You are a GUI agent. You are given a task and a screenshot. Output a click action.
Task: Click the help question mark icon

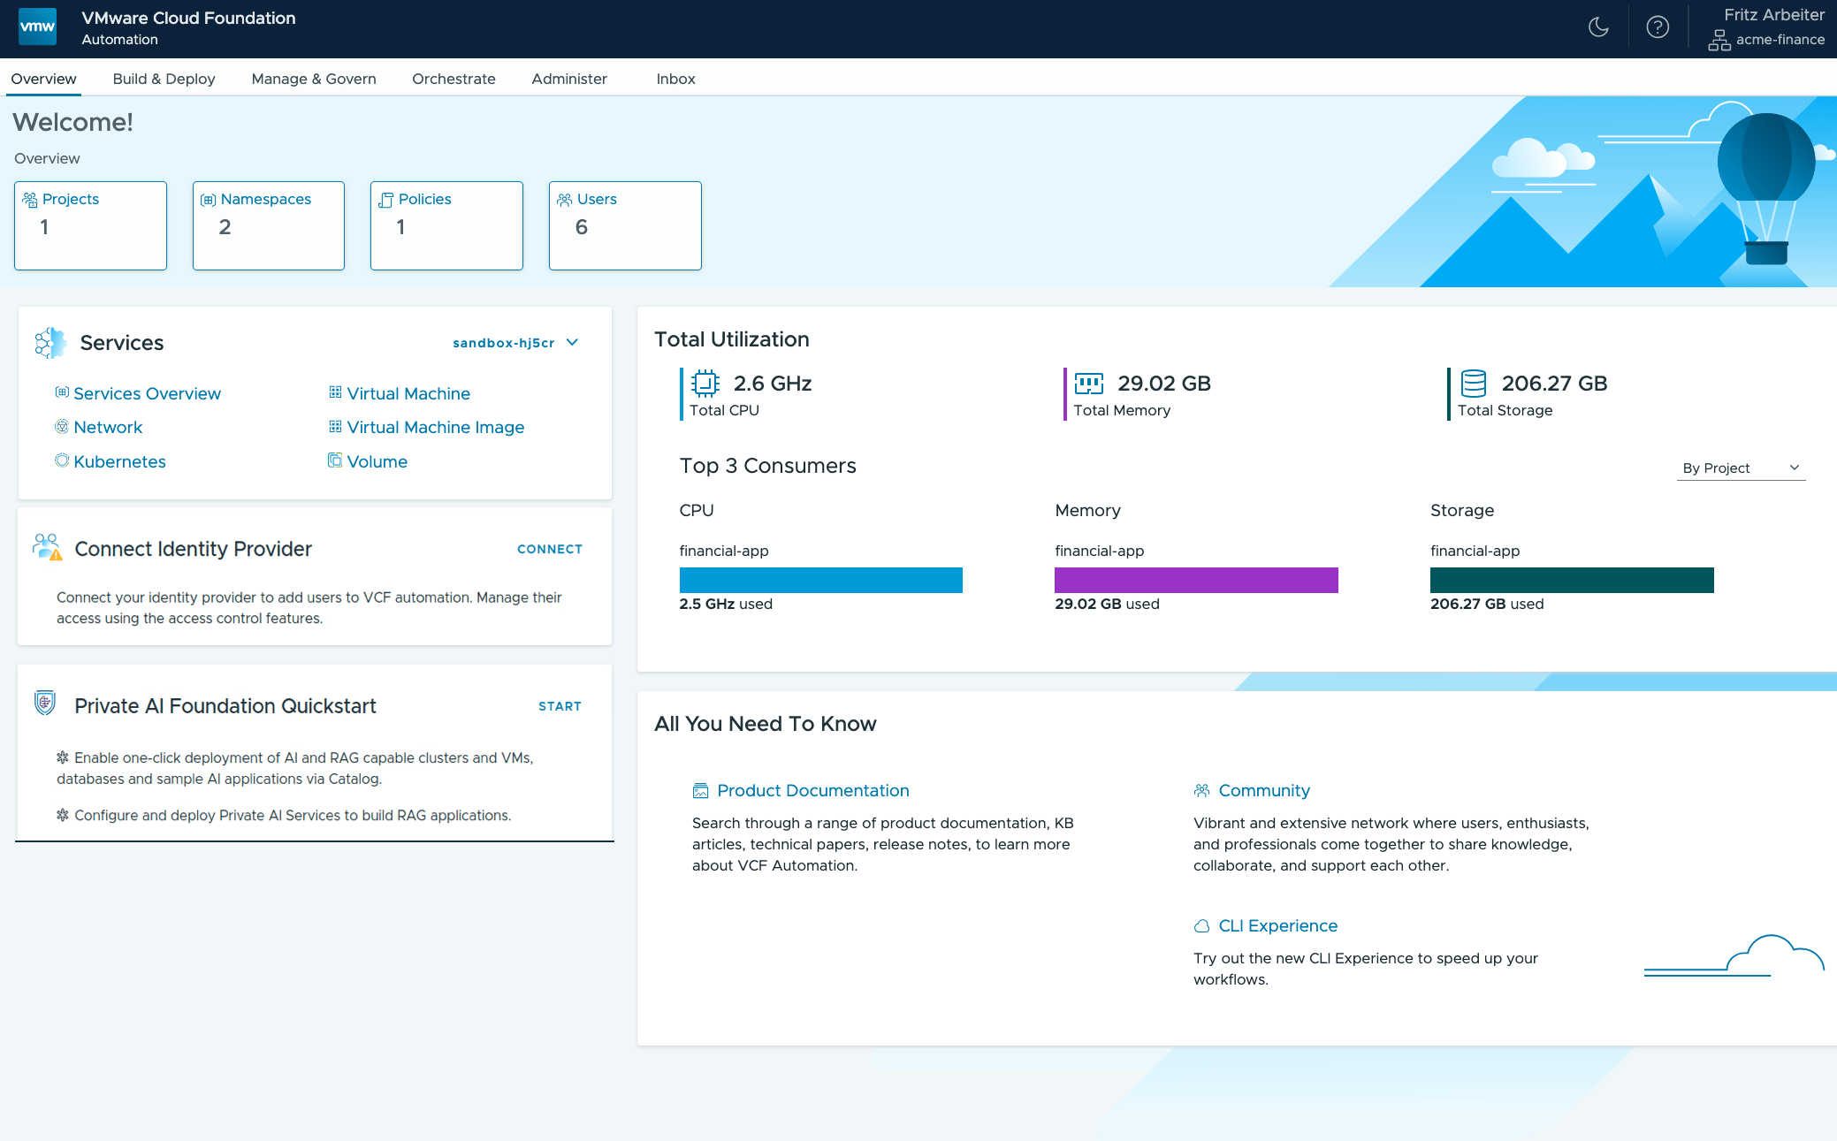click(1658, 27)
